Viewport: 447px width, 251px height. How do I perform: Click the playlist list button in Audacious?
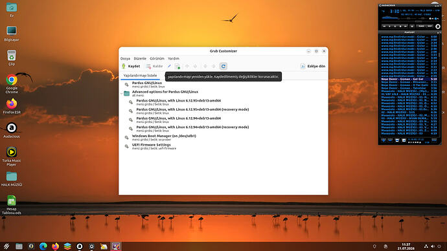click(x=434, y=140)
